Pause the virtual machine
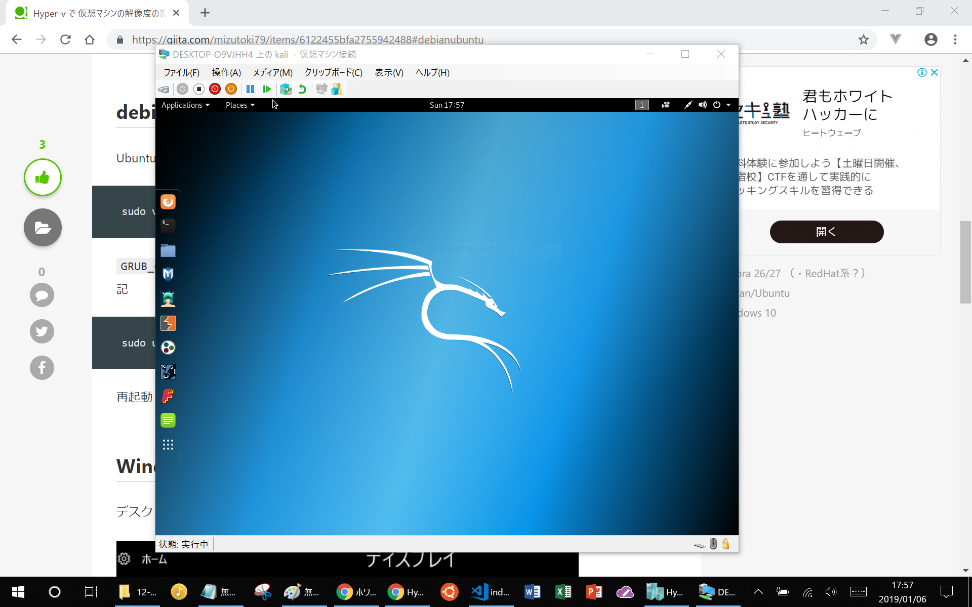Viewport: 972px width, 607px height. [x=250, y=89]
